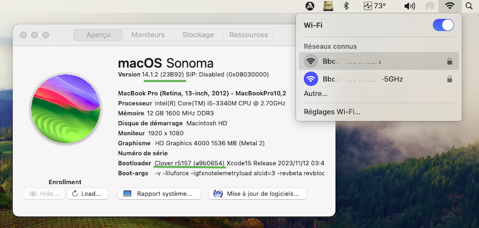479x228 pixels.
Task: Click the macOS Sonoma logo image
Action: [x=65, y=109]
